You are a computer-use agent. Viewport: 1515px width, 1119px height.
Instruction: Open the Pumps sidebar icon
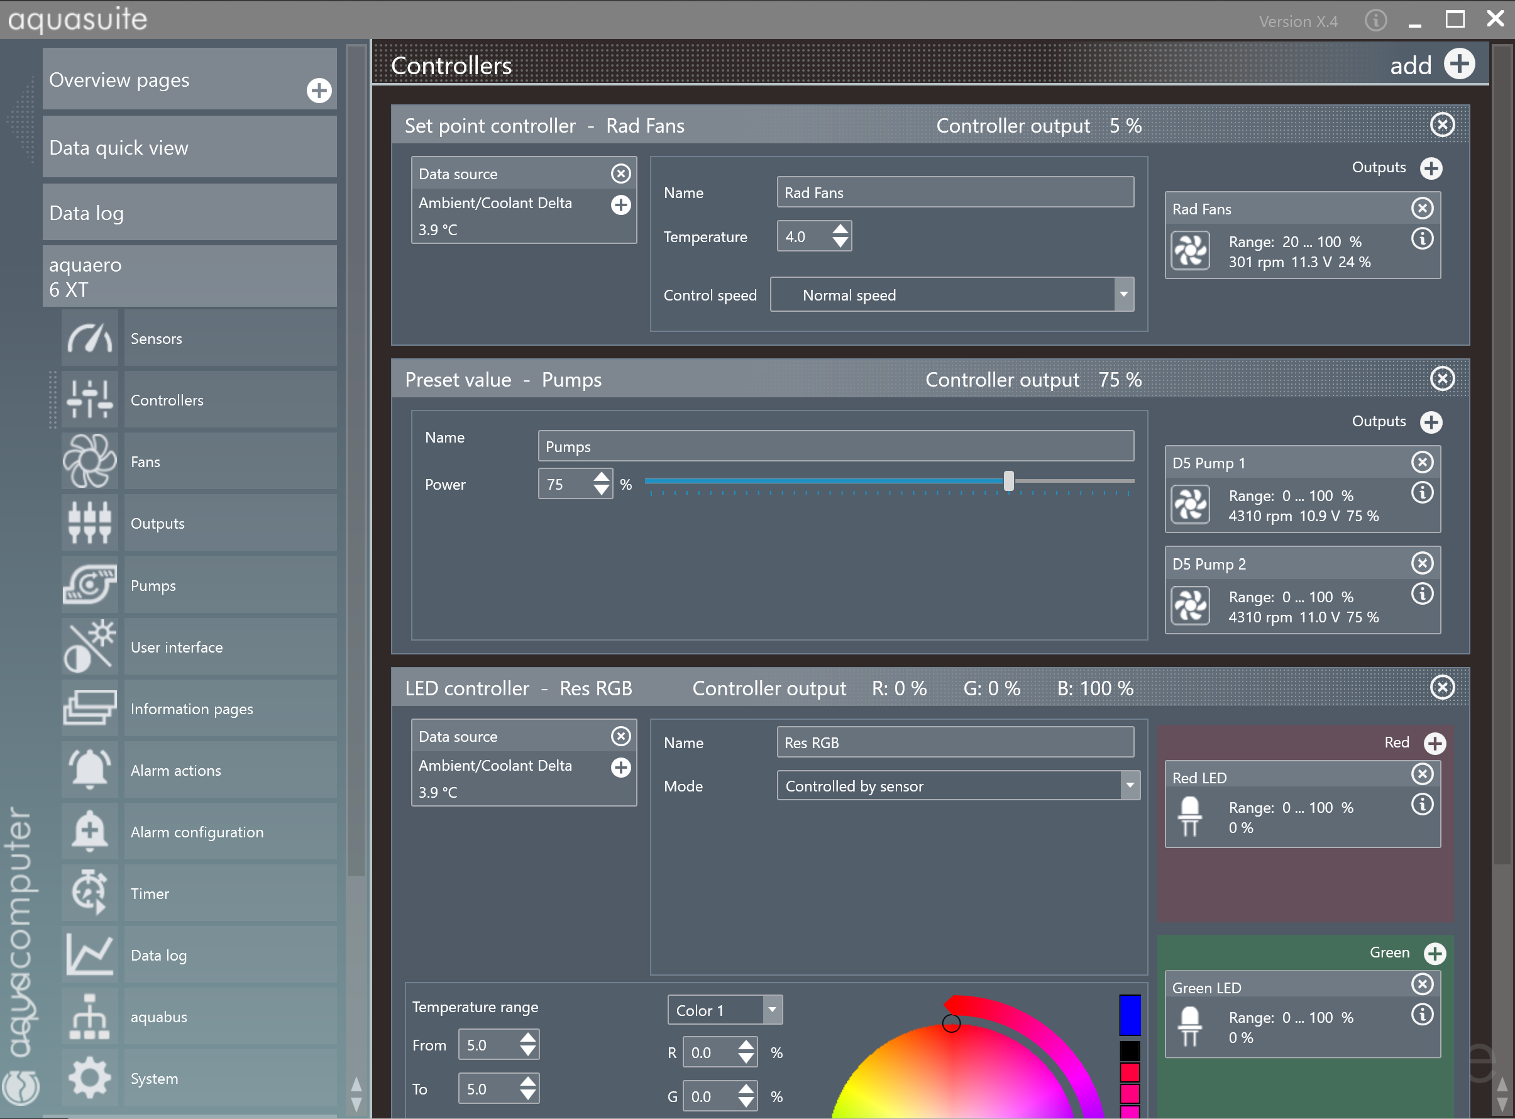(89, 585)
